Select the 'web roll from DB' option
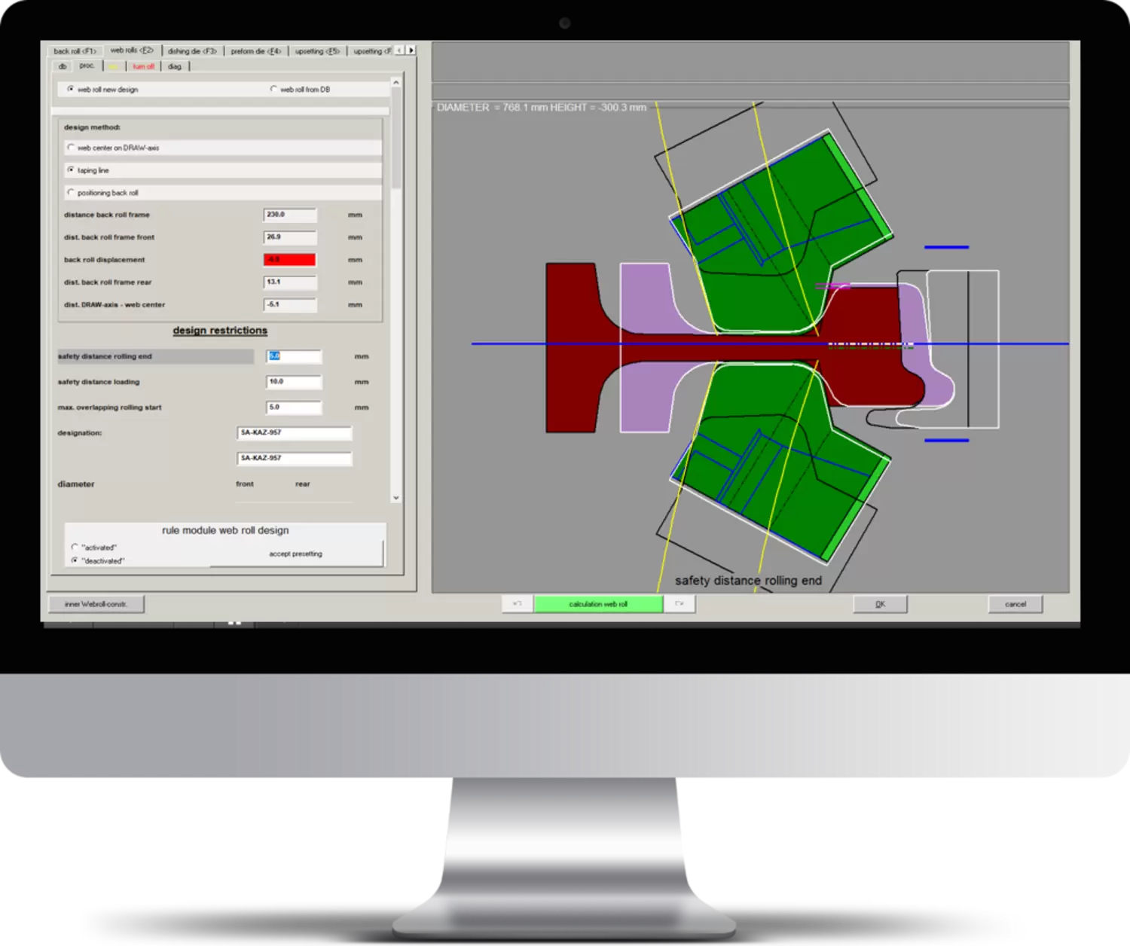The image size is (1130, 946). (x=274, y=90)
